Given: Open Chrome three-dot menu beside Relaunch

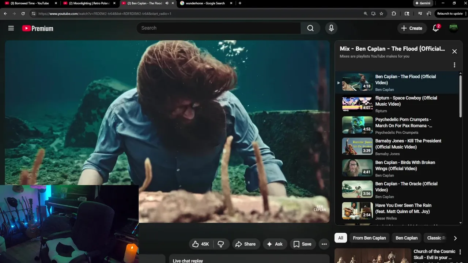Looking at the screenshot, I should point(465,14).
